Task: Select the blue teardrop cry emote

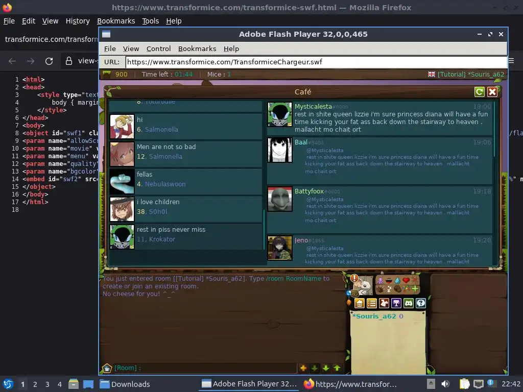Action: (x=397, y=280)
